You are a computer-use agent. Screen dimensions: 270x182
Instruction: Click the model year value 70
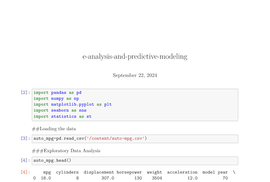(x=225, y=178)
